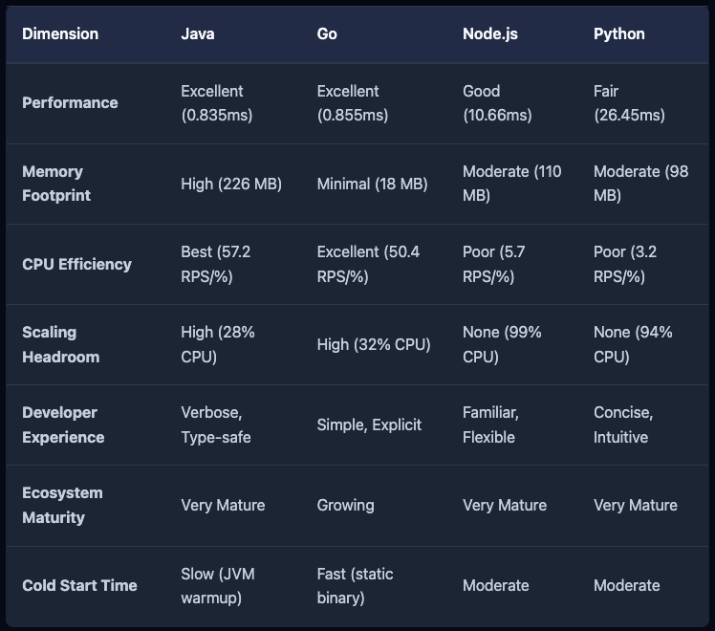Click Go's Excellent (0.855ms) cell
715x631 pixels.
tap(353, 103)
